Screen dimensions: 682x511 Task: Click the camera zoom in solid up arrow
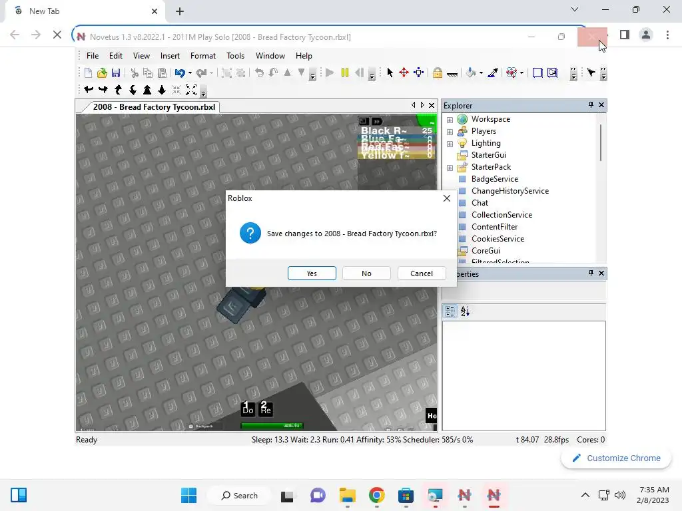click(147, 90)
